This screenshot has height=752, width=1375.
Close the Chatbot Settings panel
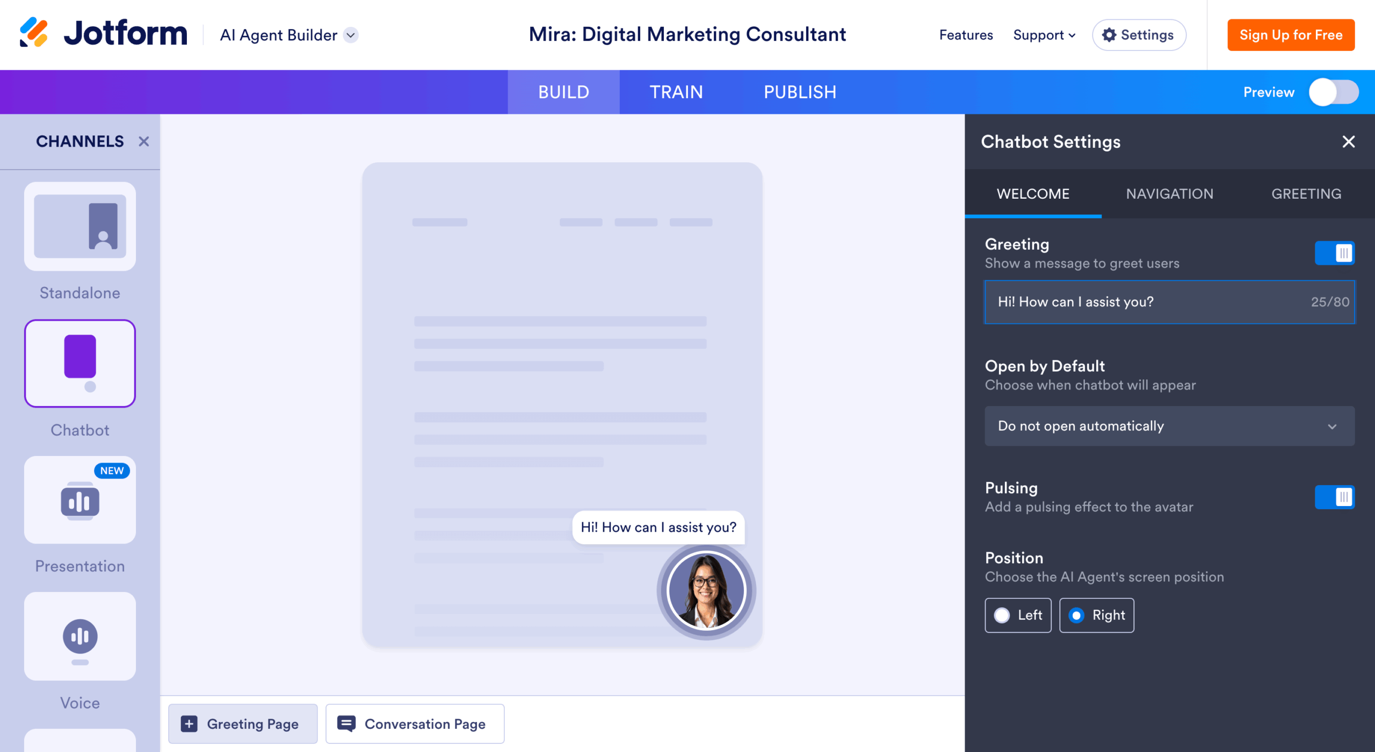[x=1348, y=142]
